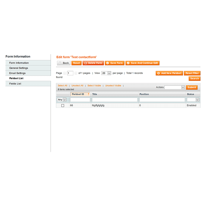The image size is (206, 206).
Task: Open the Form Information tab
Action: pyautogui.click(x=28, y=63)
